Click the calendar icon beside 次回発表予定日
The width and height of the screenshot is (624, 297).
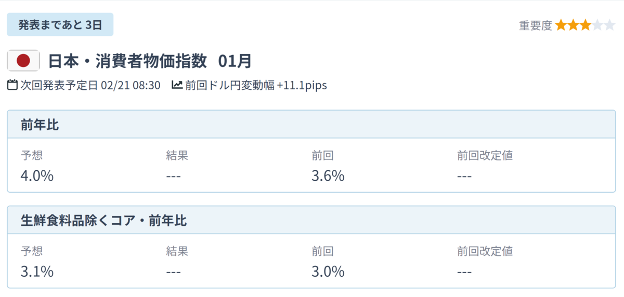(12, 85)
